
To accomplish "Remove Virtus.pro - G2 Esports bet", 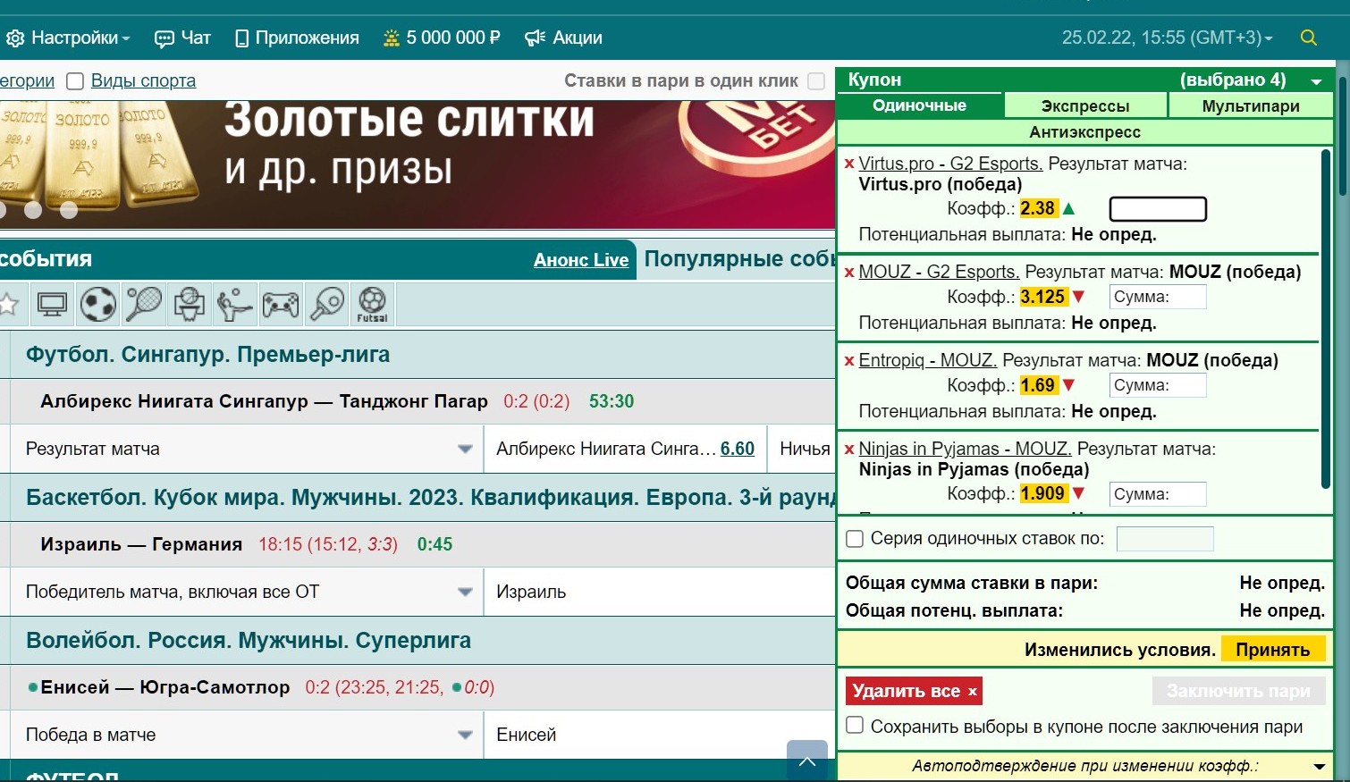I will [x=849, y=164].
